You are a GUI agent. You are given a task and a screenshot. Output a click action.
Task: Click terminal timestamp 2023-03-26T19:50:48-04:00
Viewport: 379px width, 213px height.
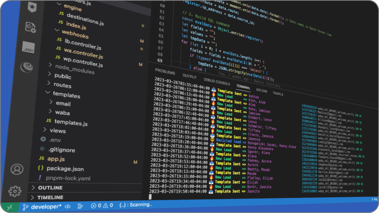tap(178, 191)
